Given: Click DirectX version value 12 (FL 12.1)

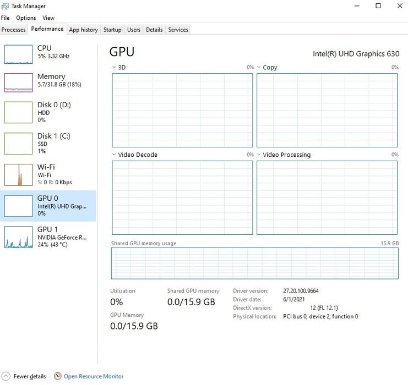Looking at the screenshot, I should (324, 308).
